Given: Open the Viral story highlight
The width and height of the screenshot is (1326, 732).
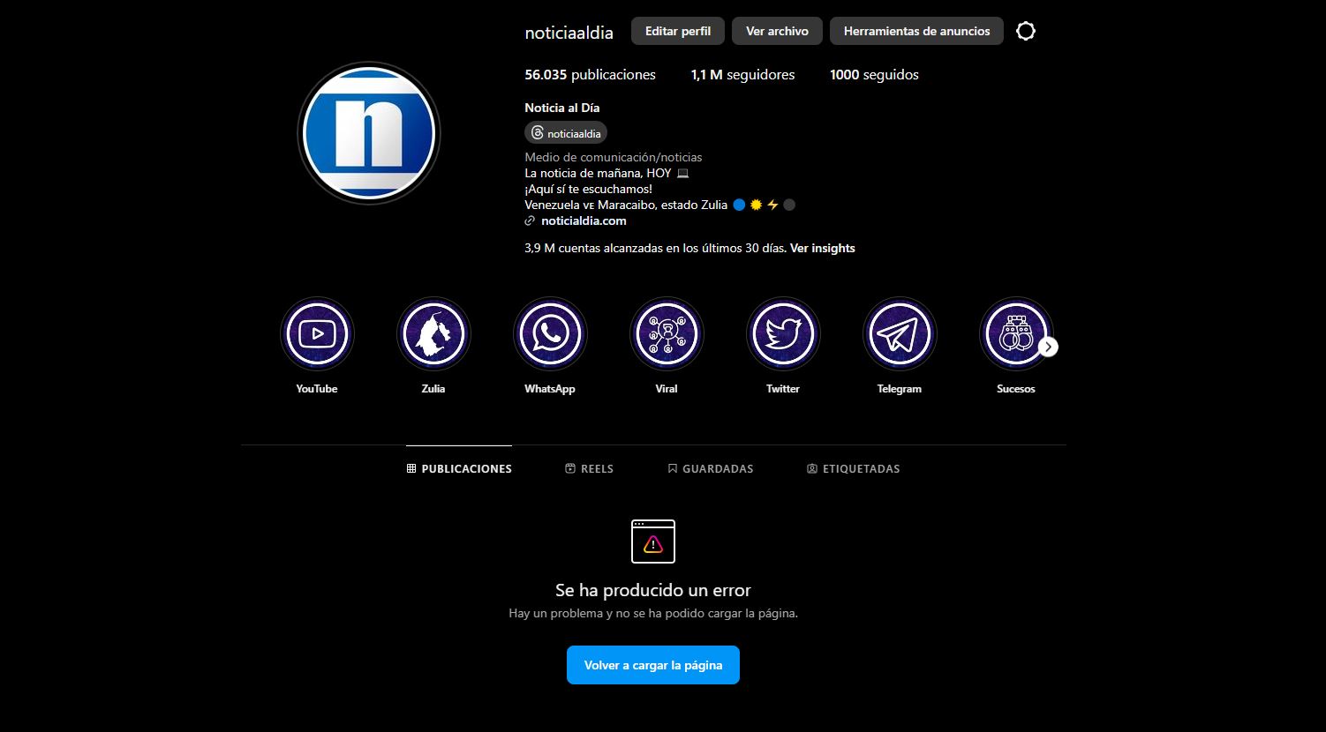Looking at the screenshot, I should point(667,333).
